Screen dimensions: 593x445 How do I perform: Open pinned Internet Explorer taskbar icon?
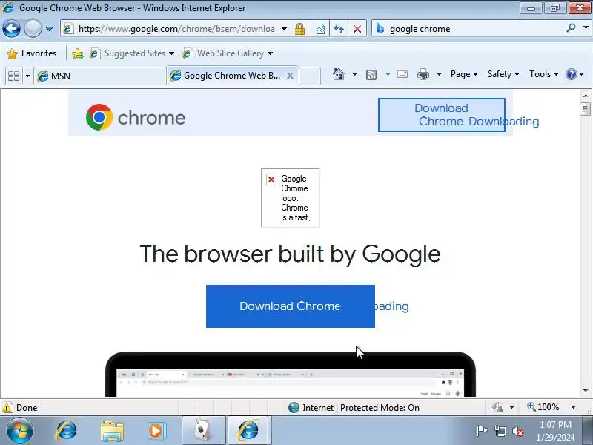(x=67, y=431)
